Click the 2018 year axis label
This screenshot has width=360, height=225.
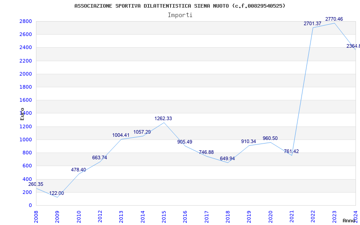click(x=228, y=217)
